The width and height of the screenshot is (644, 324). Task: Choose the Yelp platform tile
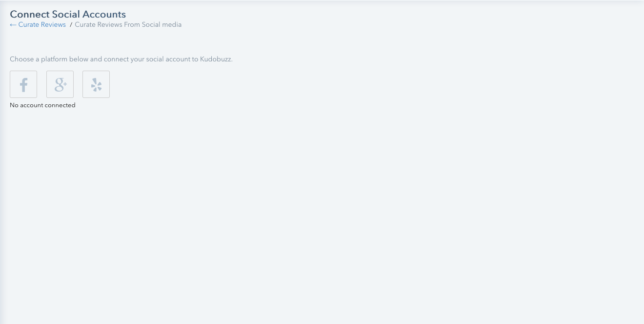click(96, 84)
